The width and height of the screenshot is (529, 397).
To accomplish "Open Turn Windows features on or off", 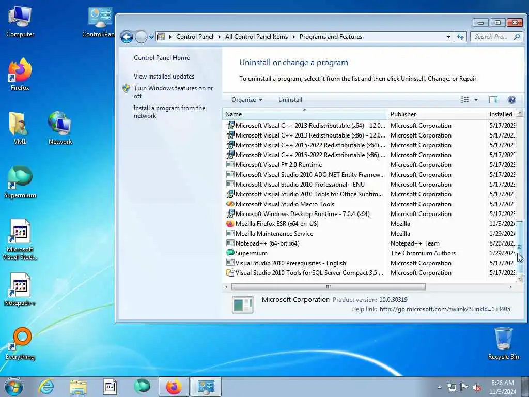I will click(x=173, y=92).
